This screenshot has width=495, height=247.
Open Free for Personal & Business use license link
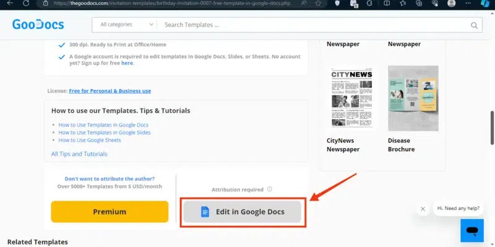click(x=110, y=91)
